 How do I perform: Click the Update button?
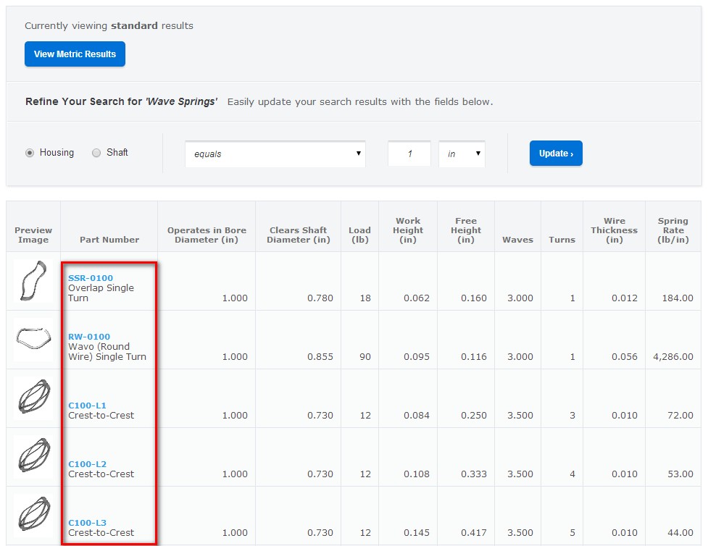click(x=556, y=154)
